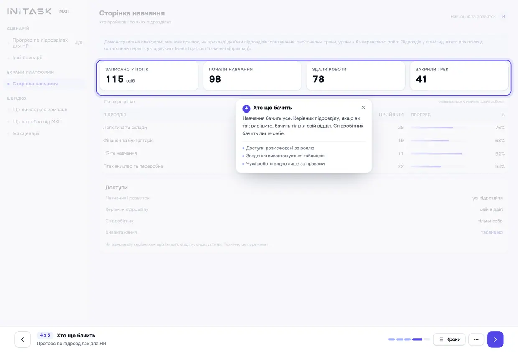Open the Н user avatar
Viewport: 518px width, 352px height.
coord(503,17)
